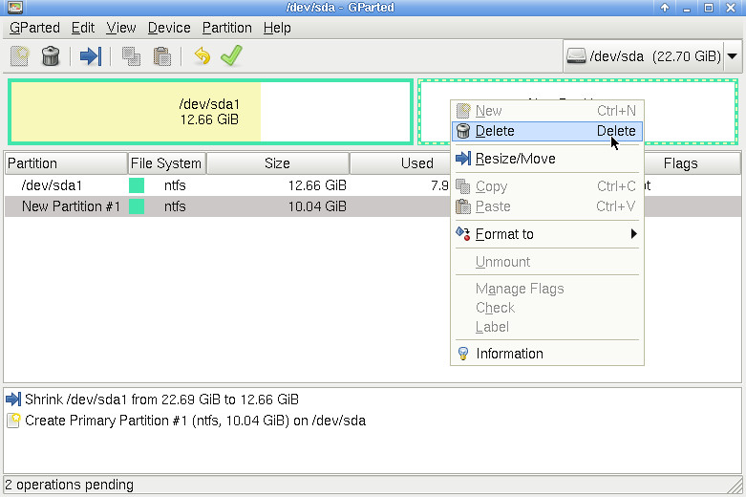Click the Delete partition trash toolbar icon
The image size is (746, 497).
pos(51,56)
